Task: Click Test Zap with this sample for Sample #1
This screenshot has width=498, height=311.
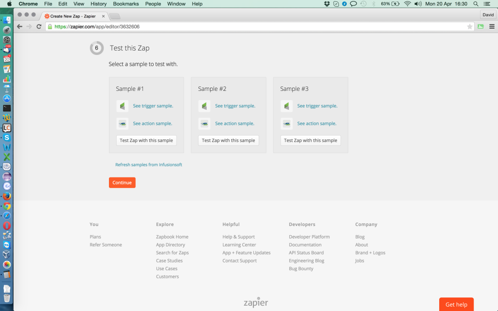Action: [146, 140]
